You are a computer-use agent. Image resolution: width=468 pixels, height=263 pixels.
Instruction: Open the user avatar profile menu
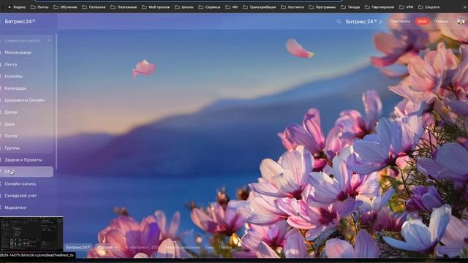click(x=461, y=21)
